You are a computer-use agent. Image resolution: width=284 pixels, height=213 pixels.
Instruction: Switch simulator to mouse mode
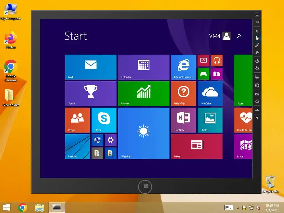(x=257, y=31)
